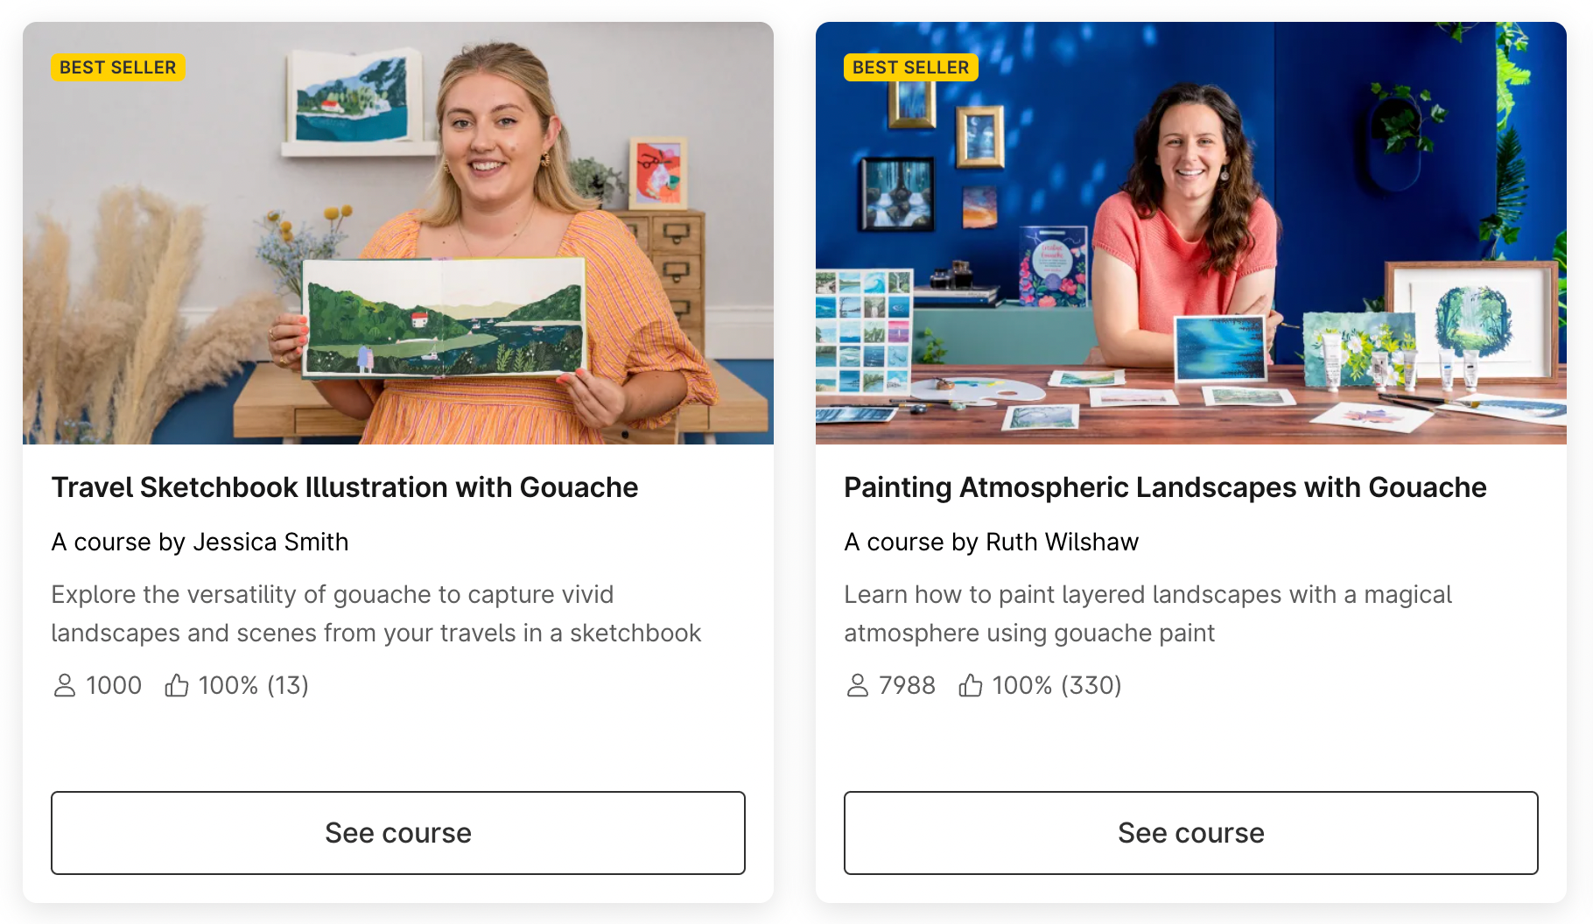Click the description starting with Explore the versatility

tap(376, 613)
